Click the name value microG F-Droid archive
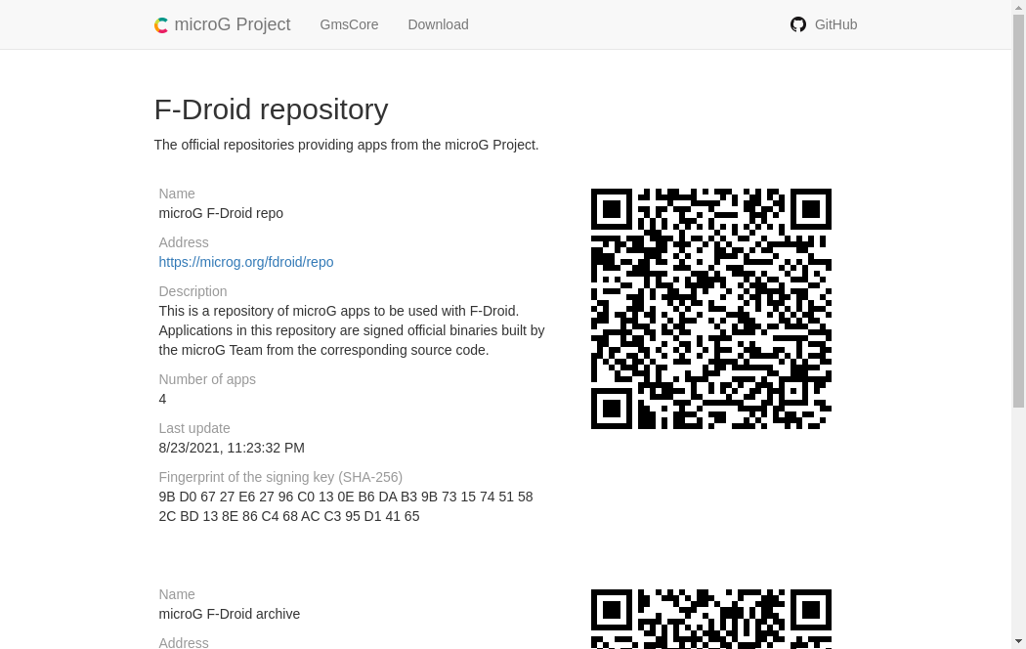This screenshot has width=1026, height=649. click(x=230, y=614)
